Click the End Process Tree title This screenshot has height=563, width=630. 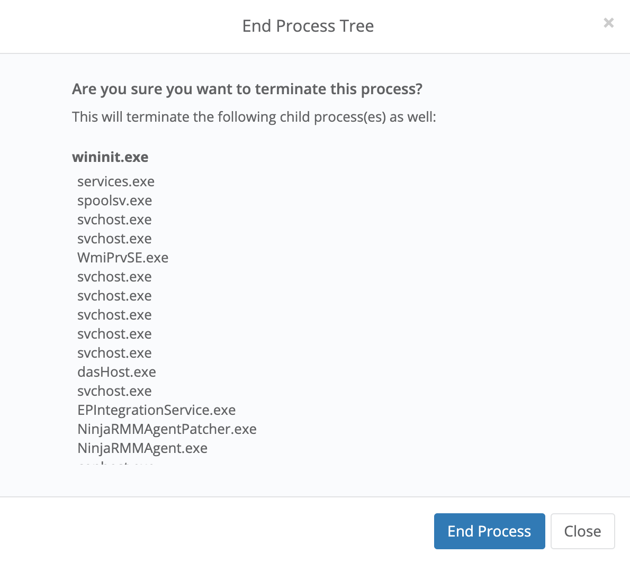[x=308, y=26]
